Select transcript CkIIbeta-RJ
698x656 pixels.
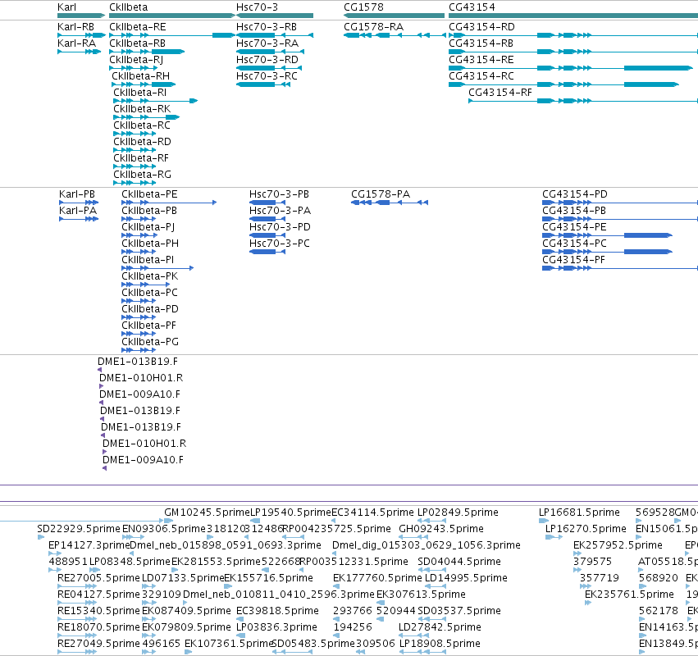pos(136,60)
